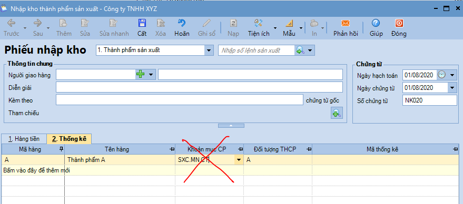Open the Ngày hạch toán clock icon
This screenshot has height=204, width=463.
pos(441,75)
